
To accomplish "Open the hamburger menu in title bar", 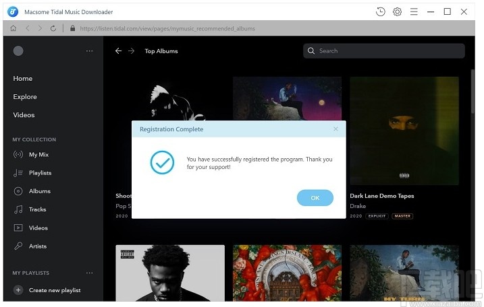I will 414,11.
